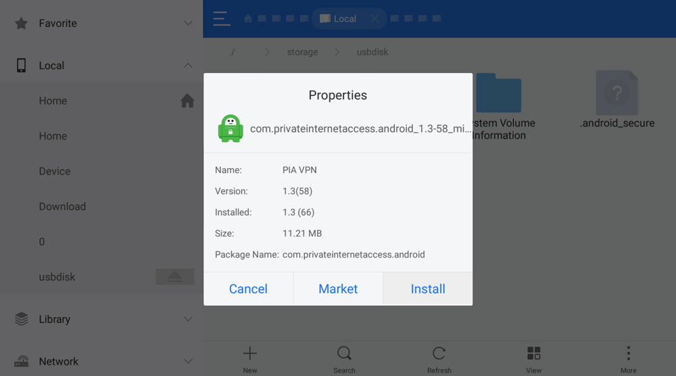Open Market for PIA VPN

[x=338, y=289]
